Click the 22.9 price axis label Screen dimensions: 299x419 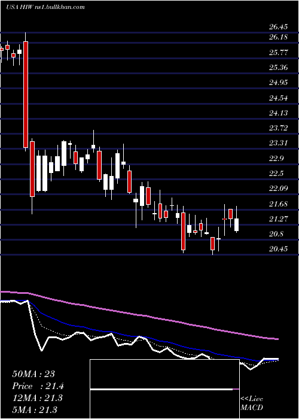[276, 159]
